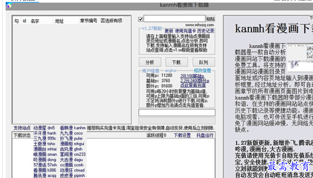
Task: Click the 队列 queue button
Action: 204,62
